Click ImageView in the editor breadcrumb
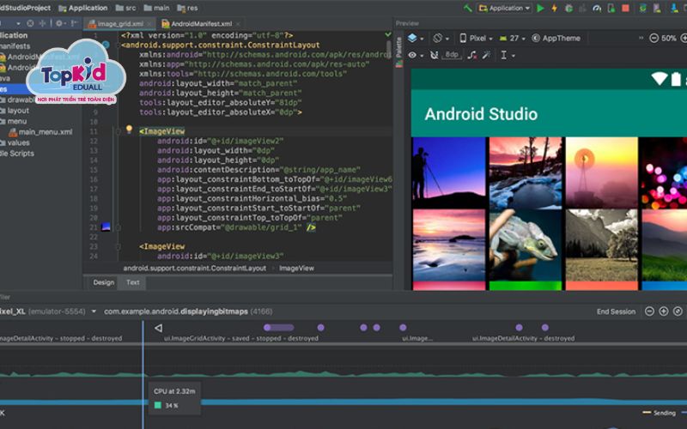Viewport: 687px width, 429px height. pos(296,268)
